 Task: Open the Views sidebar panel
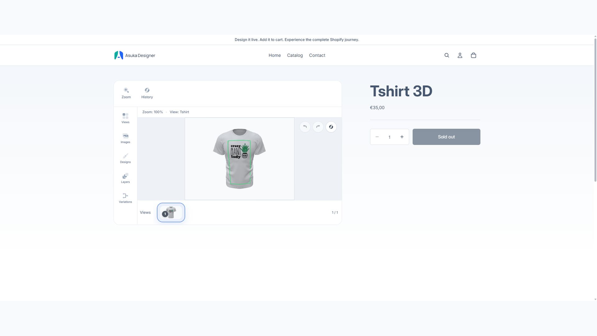tap(125, 118)
